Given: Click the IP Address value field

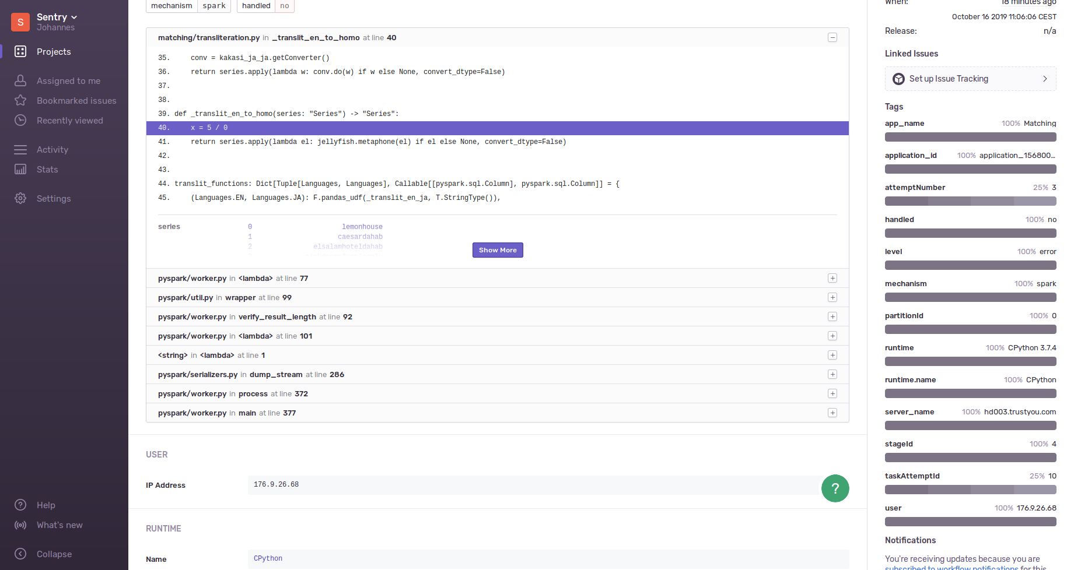Looking at the screenshot, I should pyautogui.click(x=525, y=484).
